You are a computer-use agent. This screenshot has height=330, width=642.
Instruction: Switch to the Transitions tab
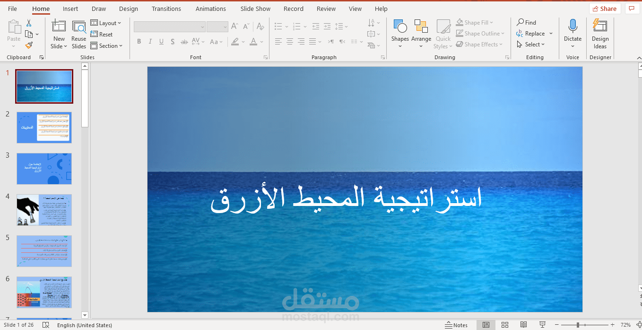166,9
